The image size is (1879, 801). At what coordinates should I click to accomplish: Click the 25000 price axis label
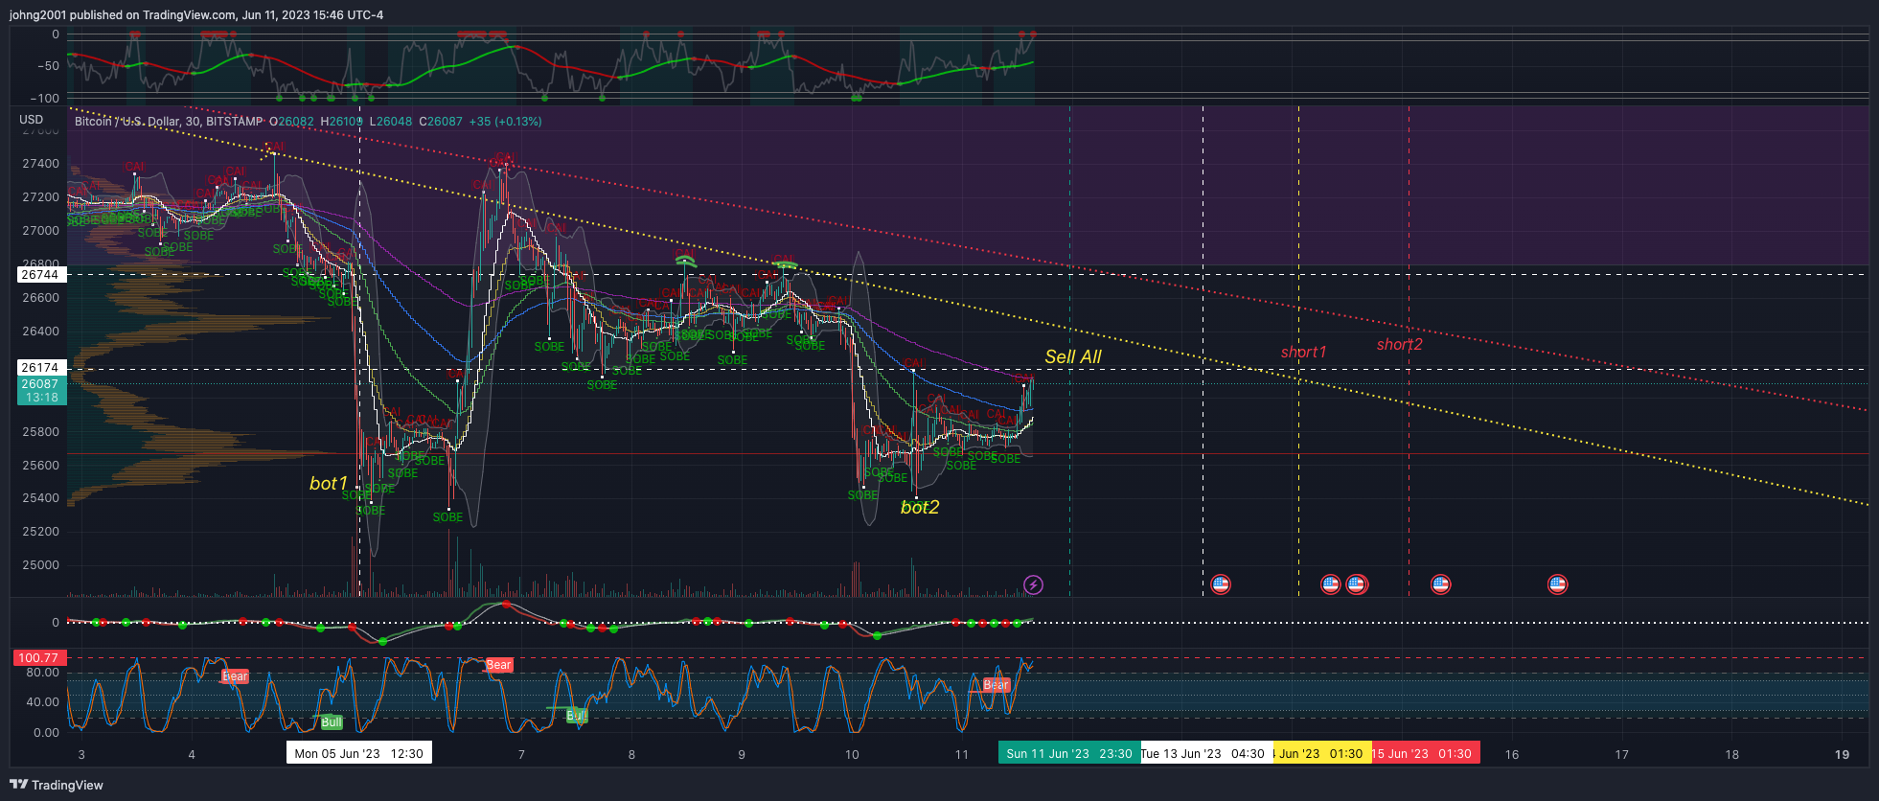pyautogui.click(x=40, y=565)
